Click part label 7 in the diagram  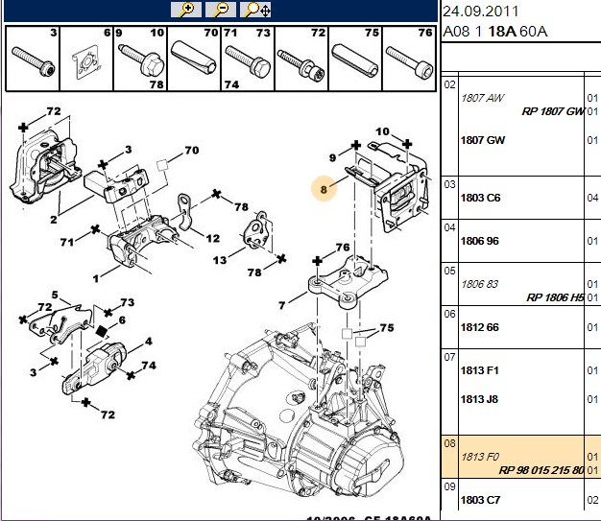coord(281,305)
